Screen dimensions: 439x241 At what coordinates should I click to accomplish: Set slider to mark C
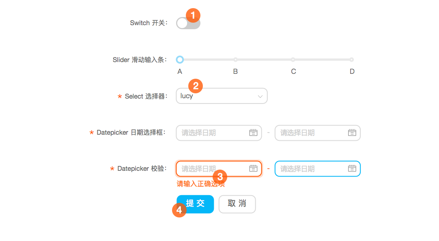(293, 59)
